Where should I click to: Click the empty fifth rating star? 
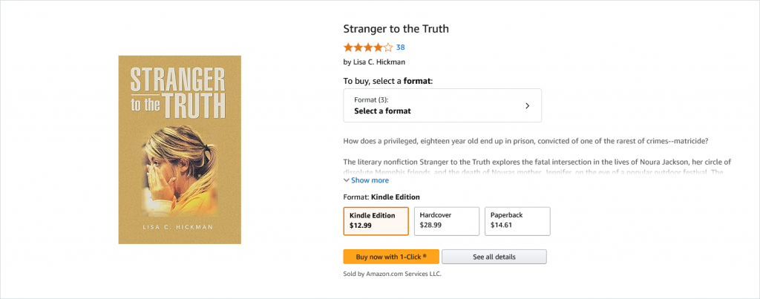389,47
